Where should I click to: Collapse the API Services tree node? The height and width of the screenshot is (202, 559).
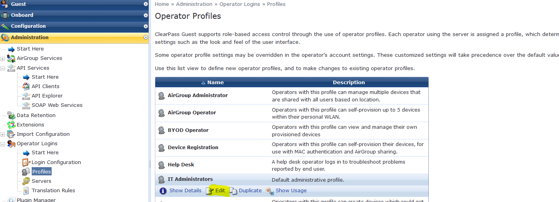click(x=3, y=68)
